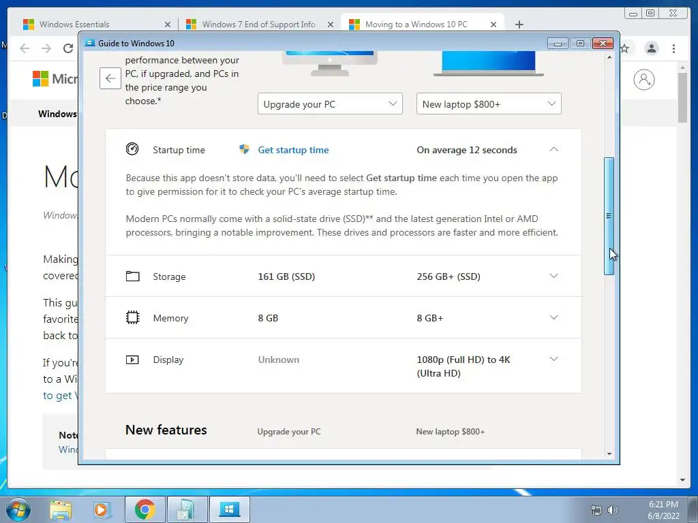Click the back arrow in Guide window
Screen dimensions: 698x523
110,78
